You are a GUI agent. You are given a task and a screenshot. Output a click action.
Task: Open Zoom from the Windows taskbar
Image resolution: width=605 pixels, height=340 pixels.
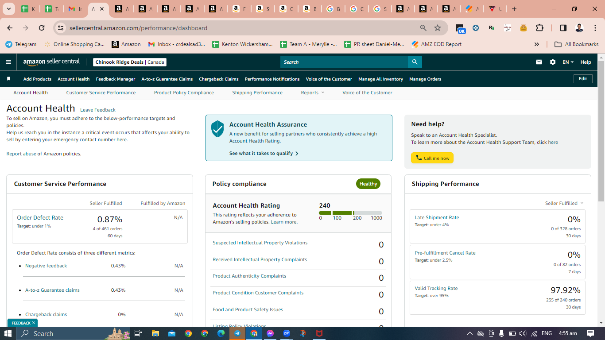287,333
